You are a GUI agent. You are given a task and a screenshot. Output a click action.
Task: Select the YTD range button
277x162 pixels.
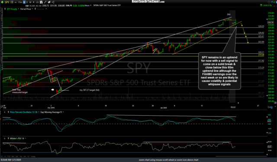click(9, 156)
